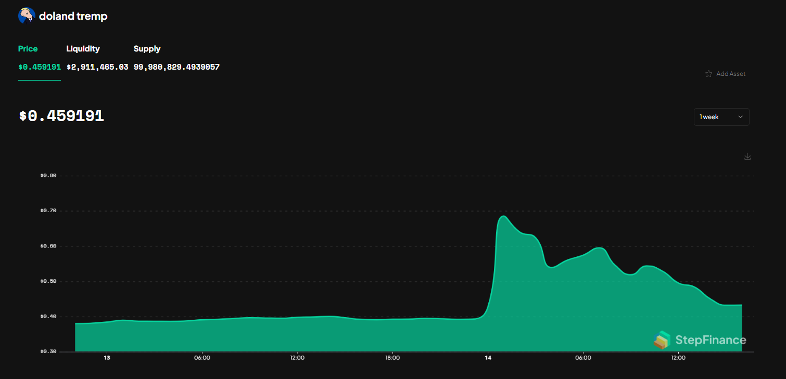The width and height of the screenshot is (786, 379).
Task: Click the supply value 99,980,829.4939057
Action: tap(176, 67)
